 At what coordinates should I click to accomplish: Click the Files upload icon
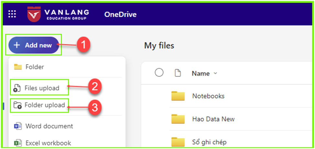pyautogui.click(x=17, y=88)
